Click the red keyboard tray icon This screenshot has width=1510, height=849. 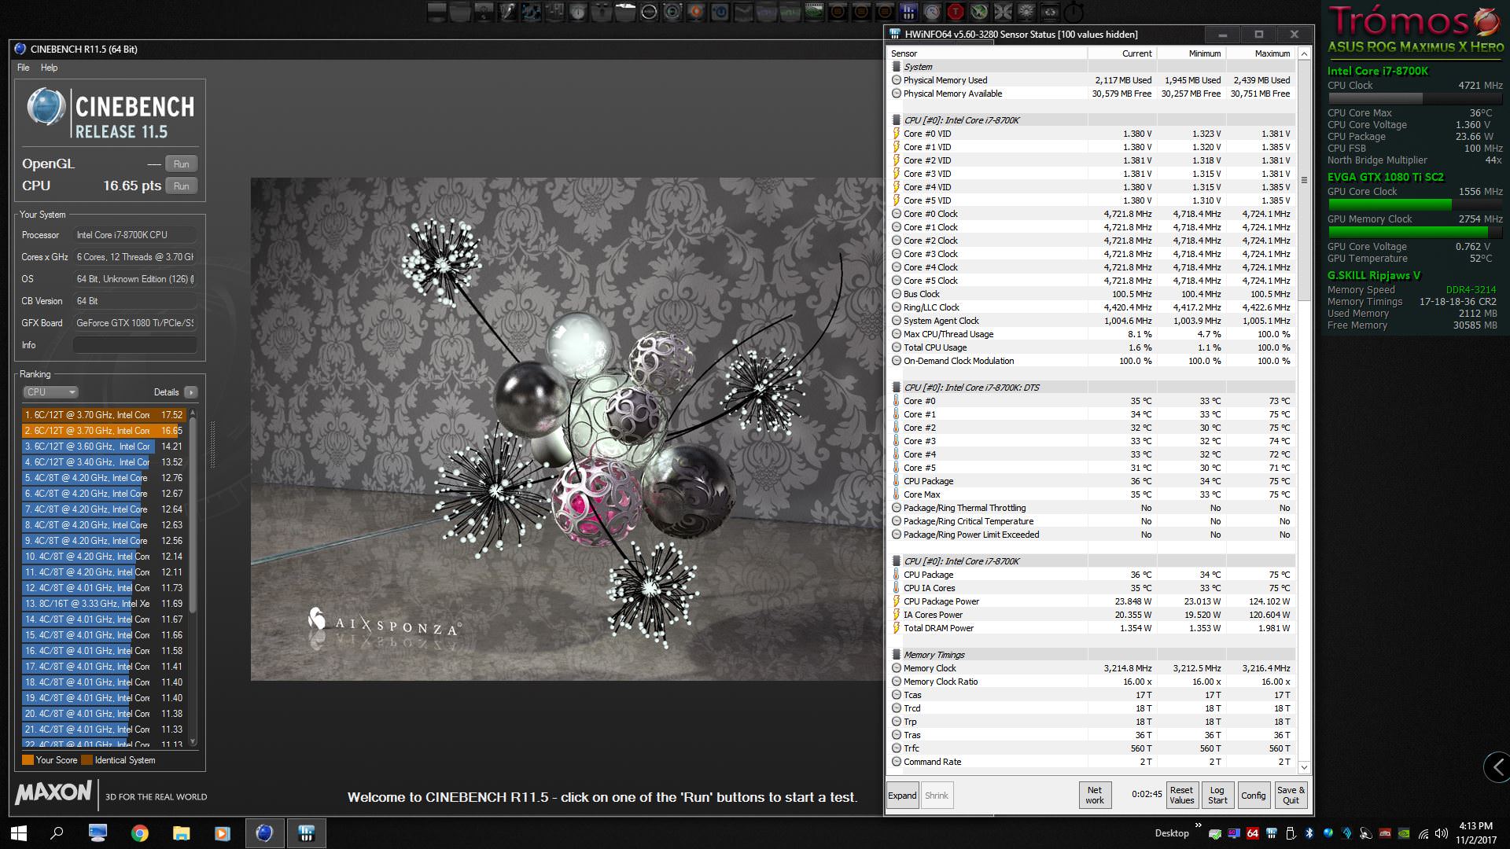coord(1385,833)
